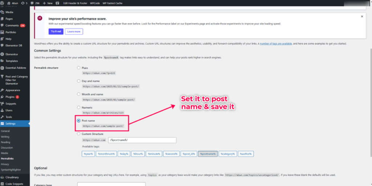372x186 pixels.
Task: Click the Snippets scissors icon
Action: [2, 104]
